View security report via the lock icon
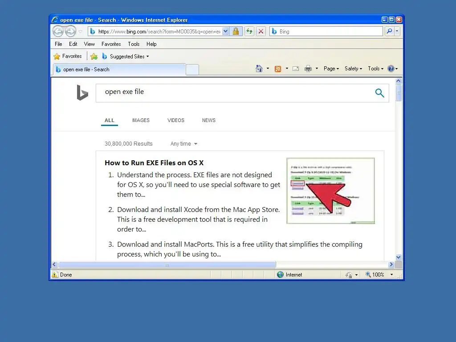 tap(236, 32)
